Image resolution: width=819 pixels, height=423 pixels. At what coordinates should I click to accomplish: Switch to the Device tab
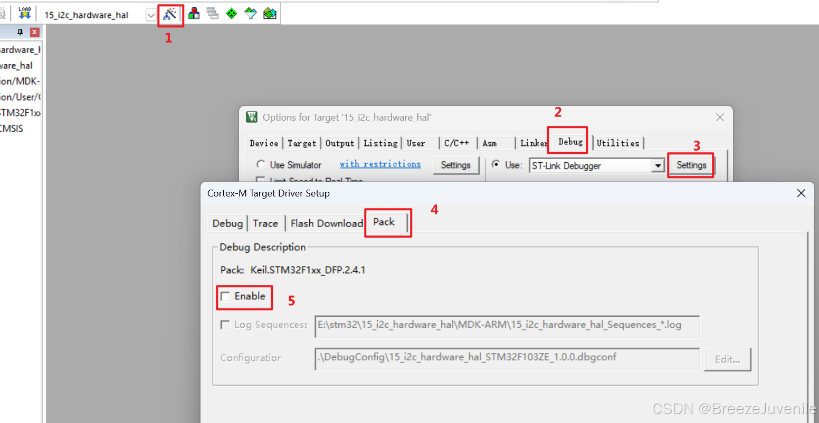[x=264, y=143]
